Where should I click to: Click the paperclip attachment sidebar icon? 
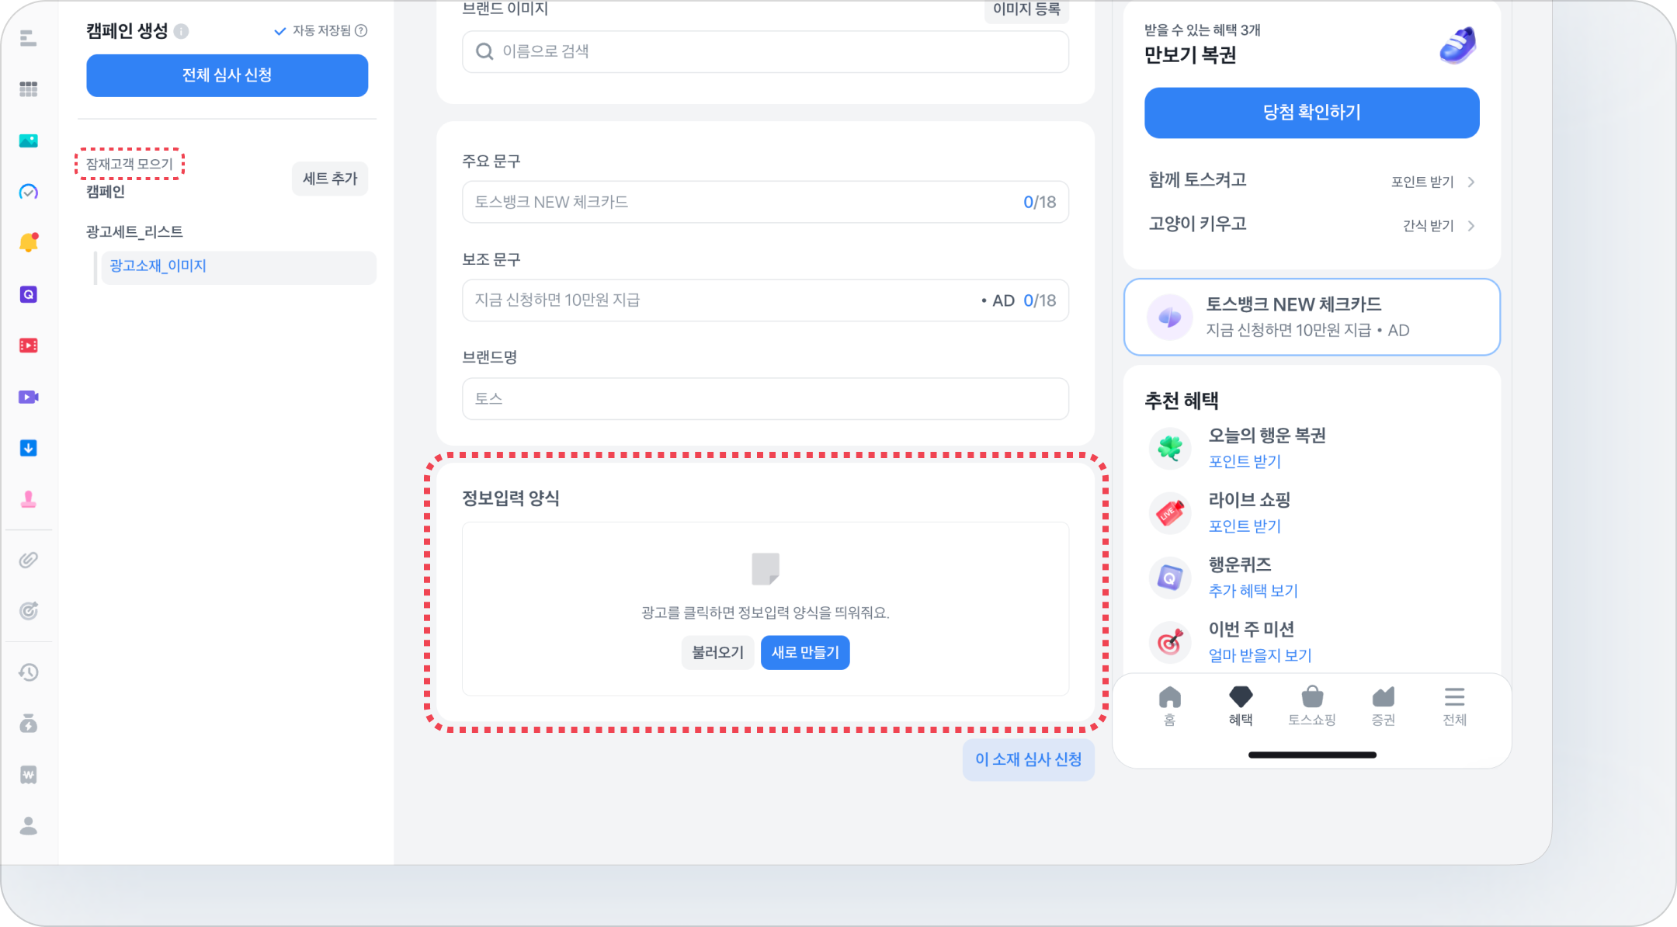point(29,560)
